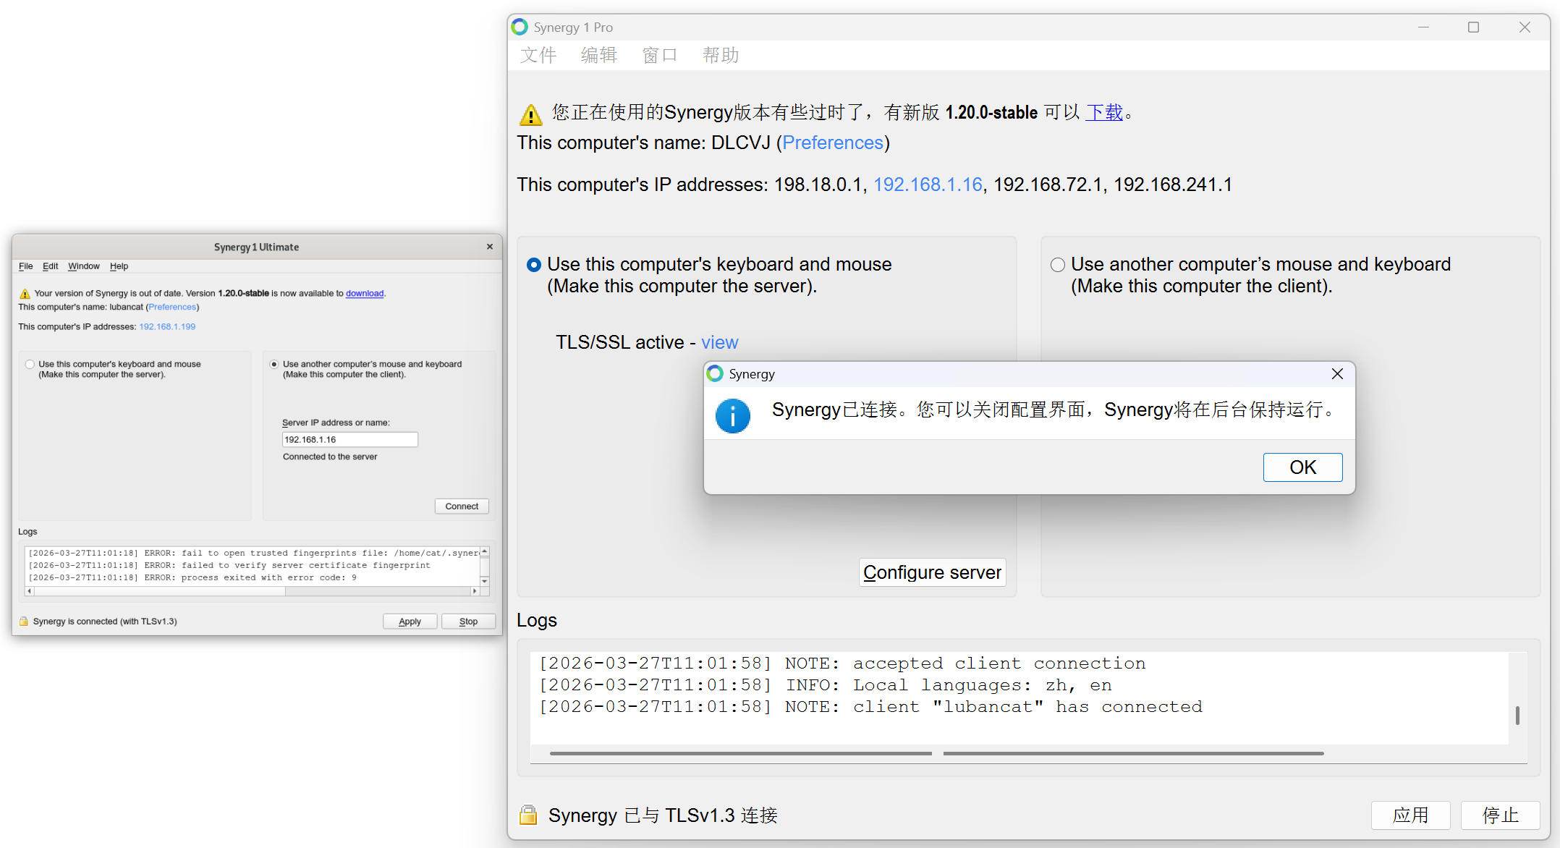Select client radio button in Synergy Ultimate
This screenshot has height=848, width=1560.
[x=274, y=364]
